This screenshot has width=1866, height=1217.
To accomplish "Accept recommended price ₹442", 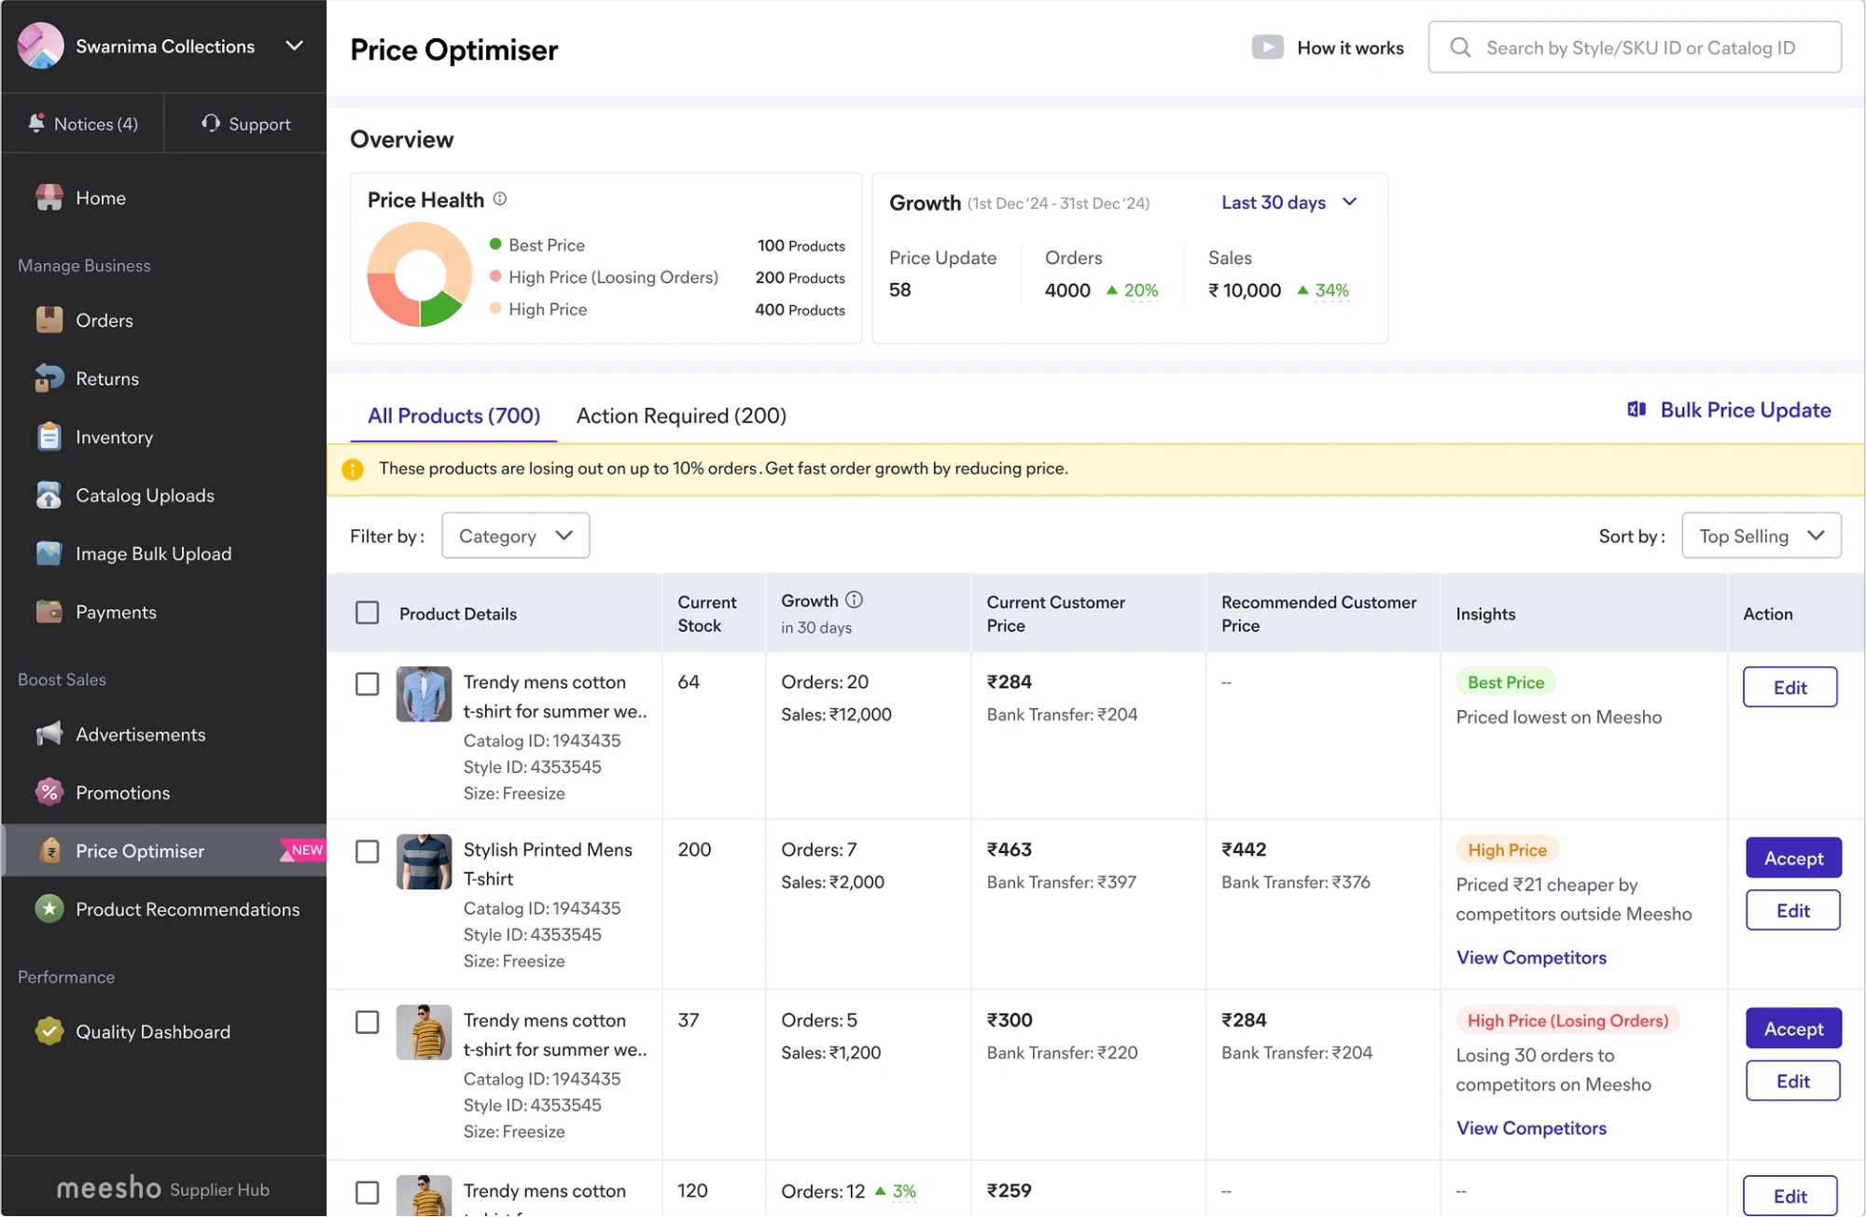I will pyautogui.click(x=1793, y=859).
